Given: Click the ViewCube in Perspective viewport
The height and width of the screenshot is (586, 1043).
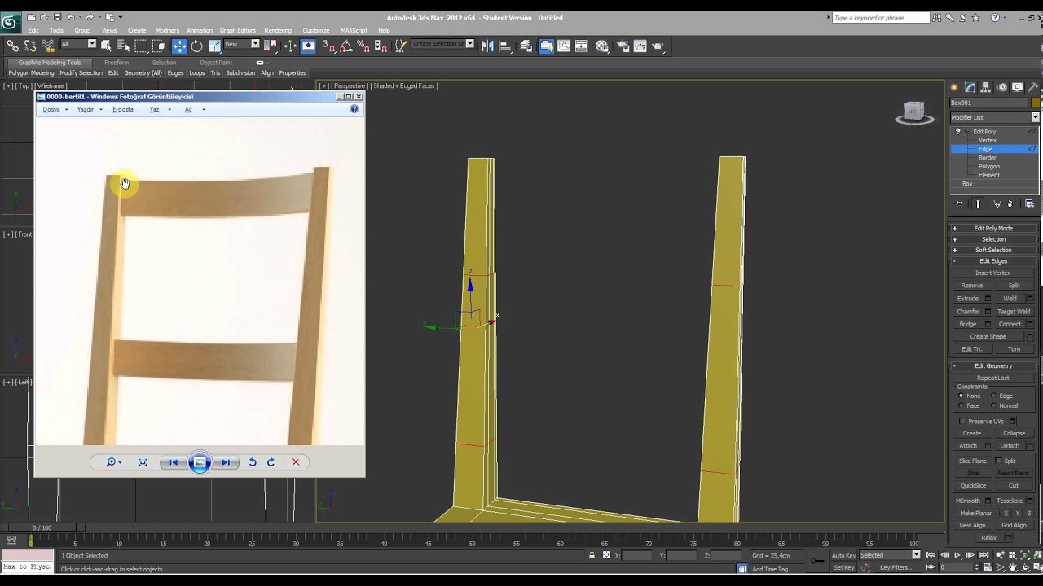Looking at the screenshot, I should pos(914,112).
